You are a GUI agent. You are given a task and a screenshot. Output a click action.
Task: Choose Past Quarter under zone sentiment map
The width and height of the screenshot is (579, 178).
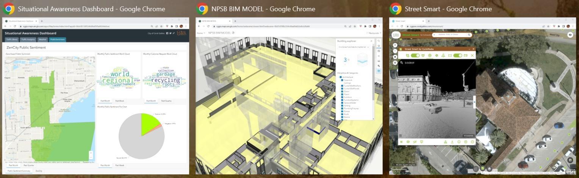29,165
